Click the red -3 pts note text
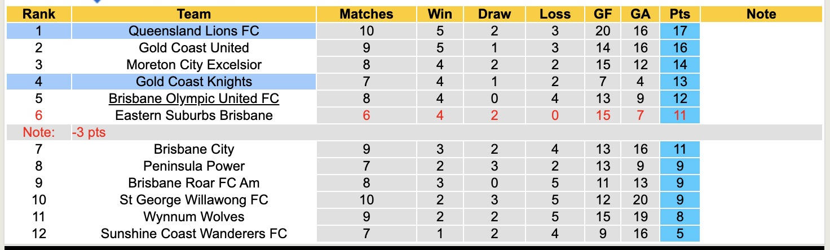The image size is (830, 250). click(89, 133)
